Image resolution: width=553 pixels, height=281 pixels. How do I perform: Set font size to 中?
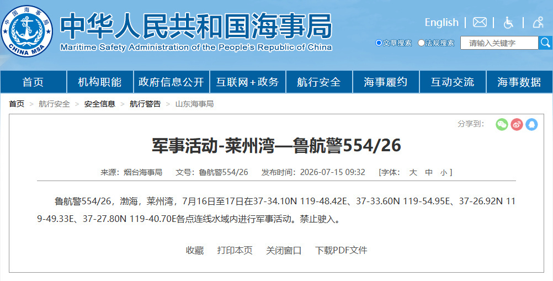[x=429, y=172]
